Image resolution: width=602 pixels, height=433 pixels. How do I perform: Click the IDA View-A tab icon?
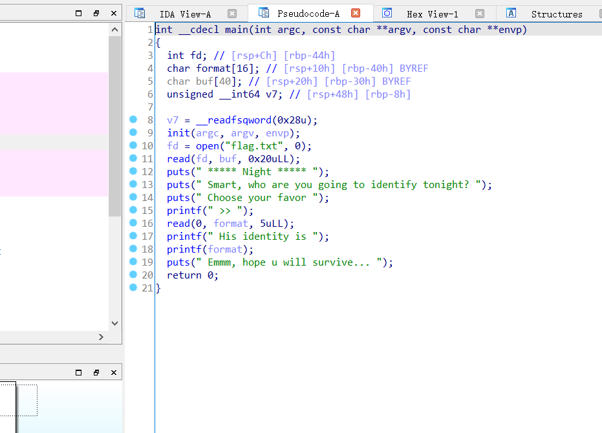coord(140,14)
